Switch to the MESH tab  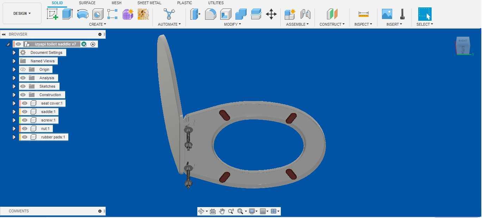click(117, 3)
